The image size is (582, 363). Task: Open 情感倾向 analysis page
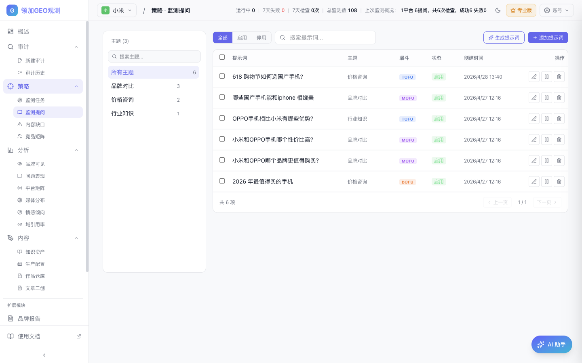click(x=48, y=212)
